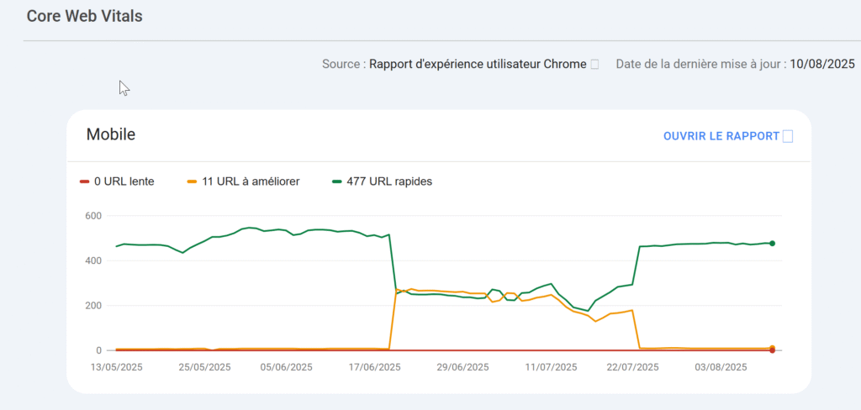Toggle the orange '11 URL à améliorer' legend
The image size is (861, 410).
(243, 181)
